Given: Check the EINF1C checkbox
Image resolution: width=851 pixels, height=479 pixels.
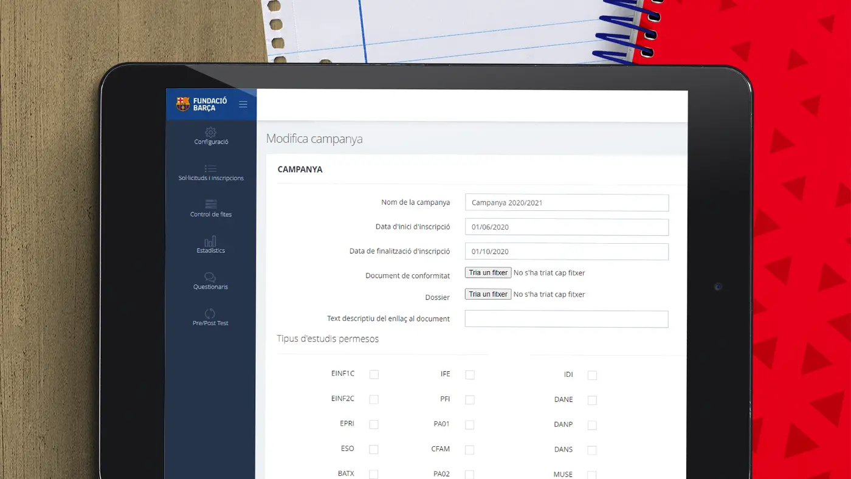Looking at the screenshot, I should pyautogui.click(x=374, y=374).
